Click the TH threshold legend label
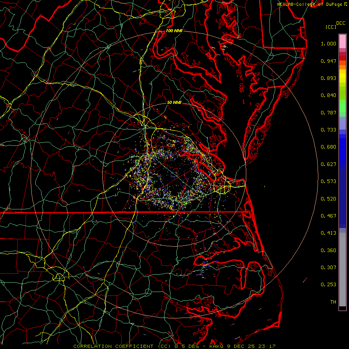The image size is (349, 349). 333,302
